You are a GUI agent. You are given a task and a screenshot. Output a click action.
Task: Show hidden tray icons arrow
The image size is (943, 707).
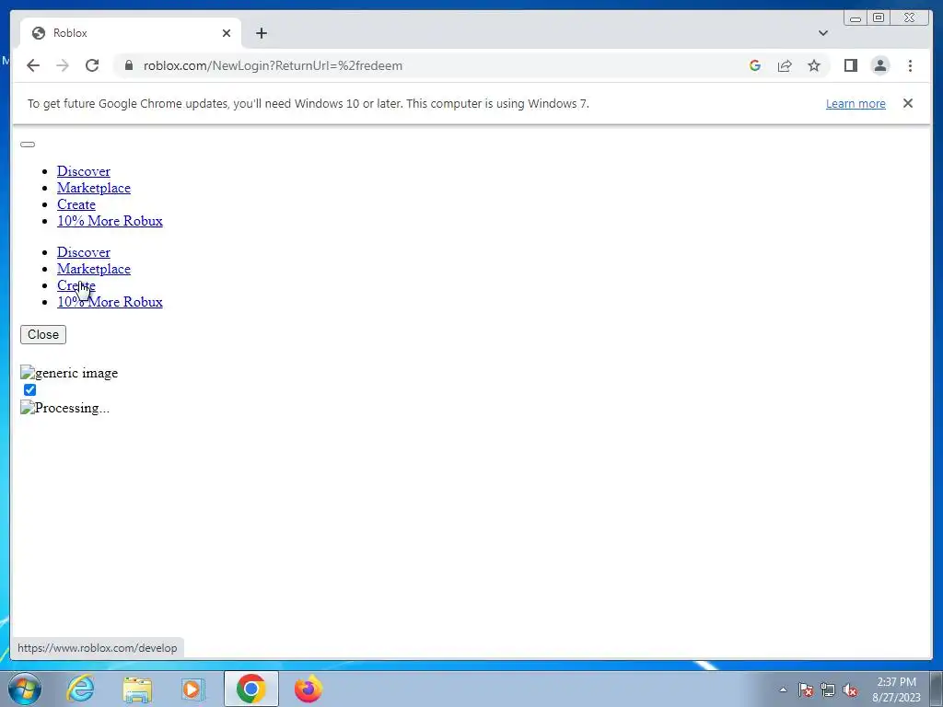[x=783, y=690]
